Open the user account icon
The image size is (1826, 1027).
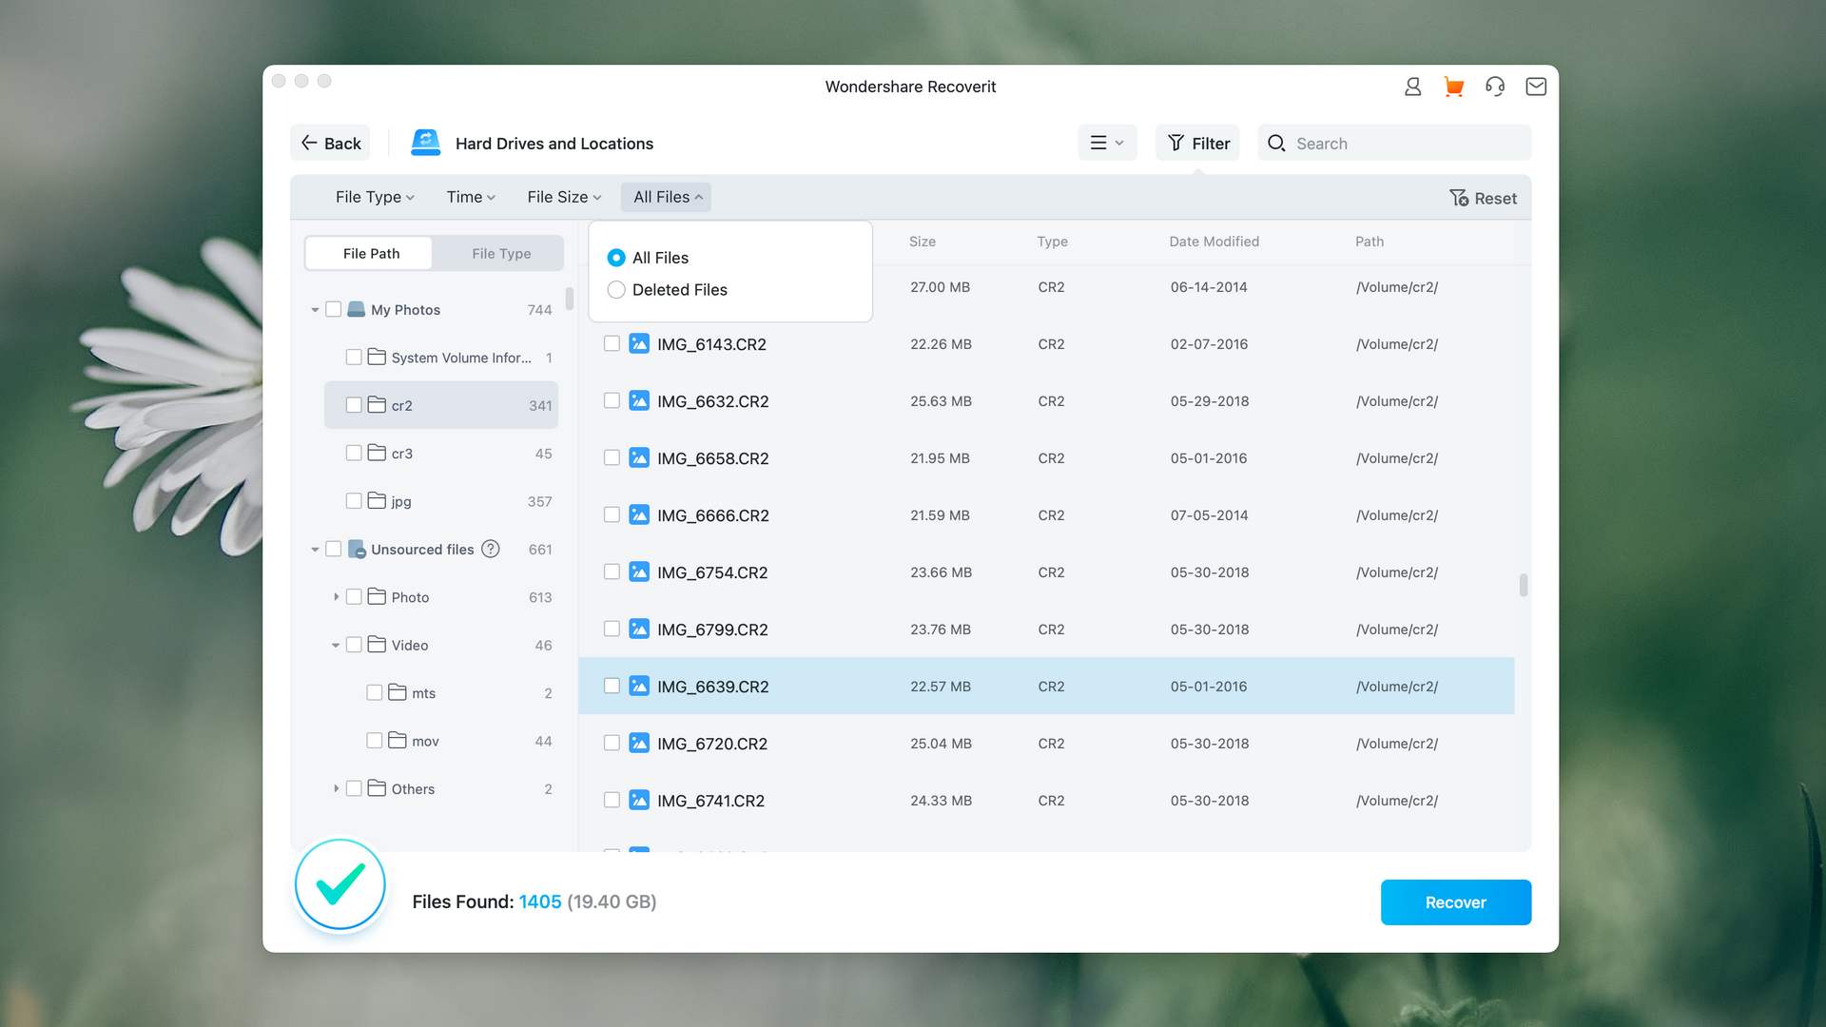[1412, 87]
